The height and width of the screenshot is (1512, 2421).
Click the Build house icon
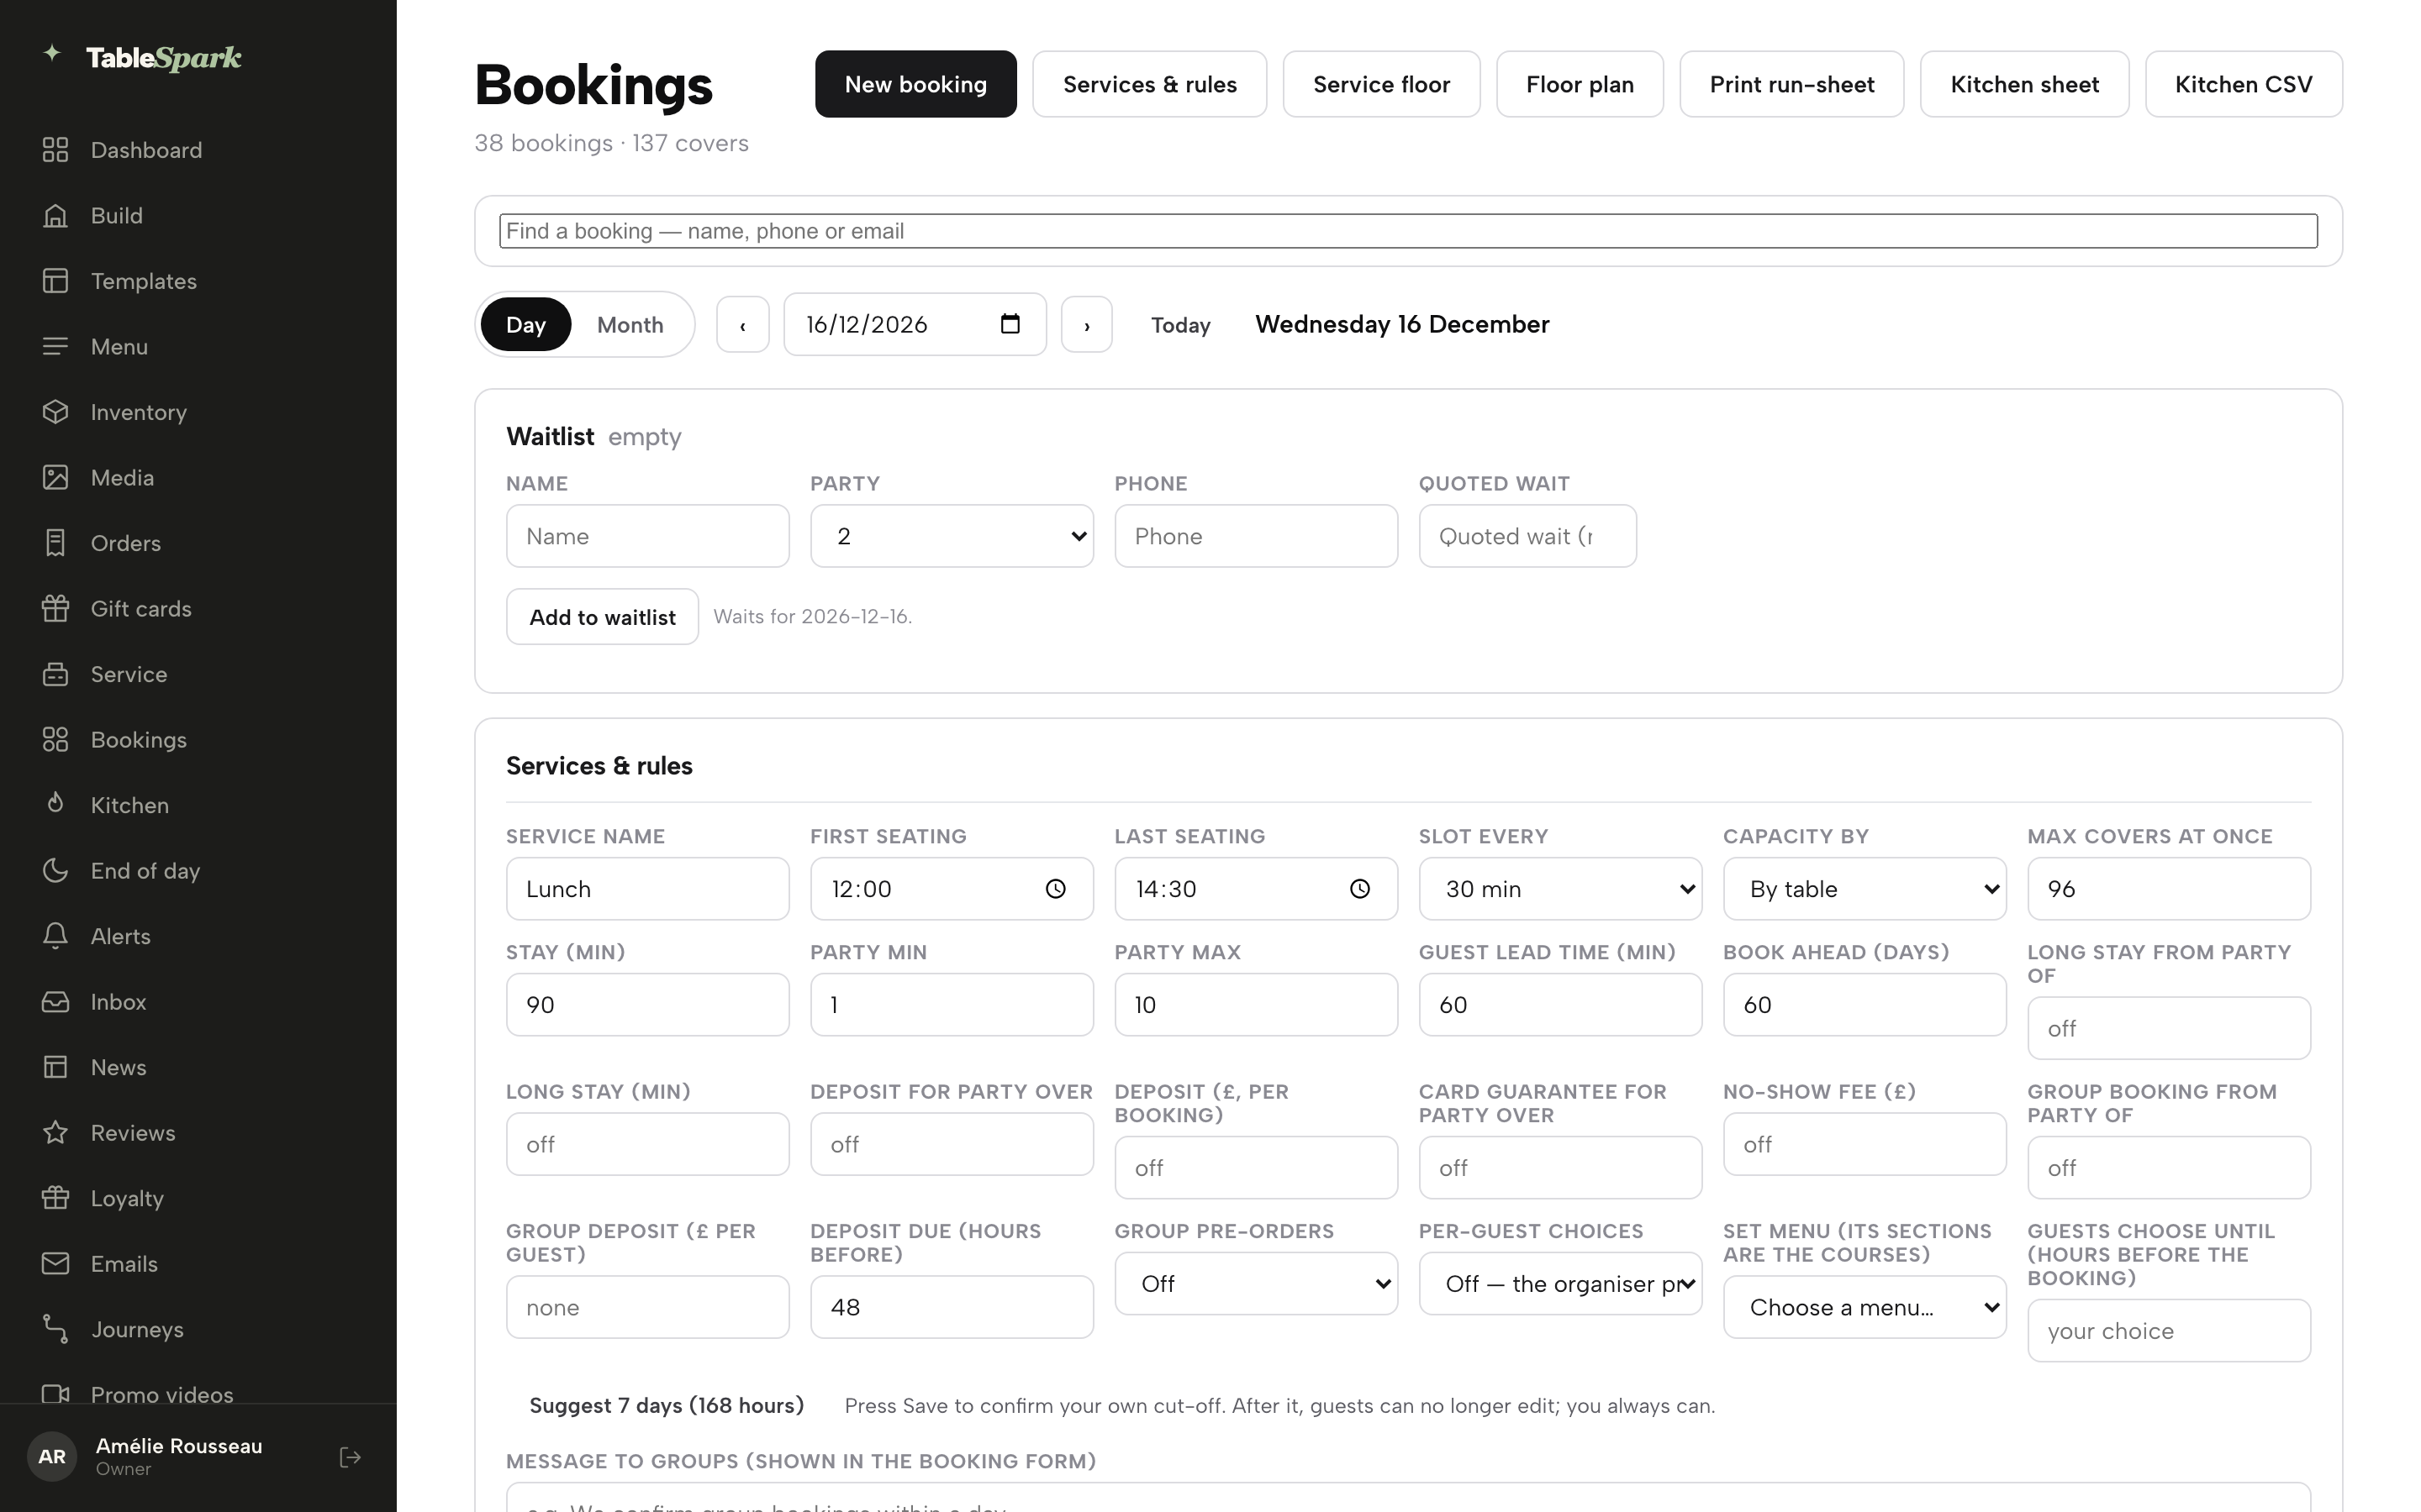coord(55,215)
